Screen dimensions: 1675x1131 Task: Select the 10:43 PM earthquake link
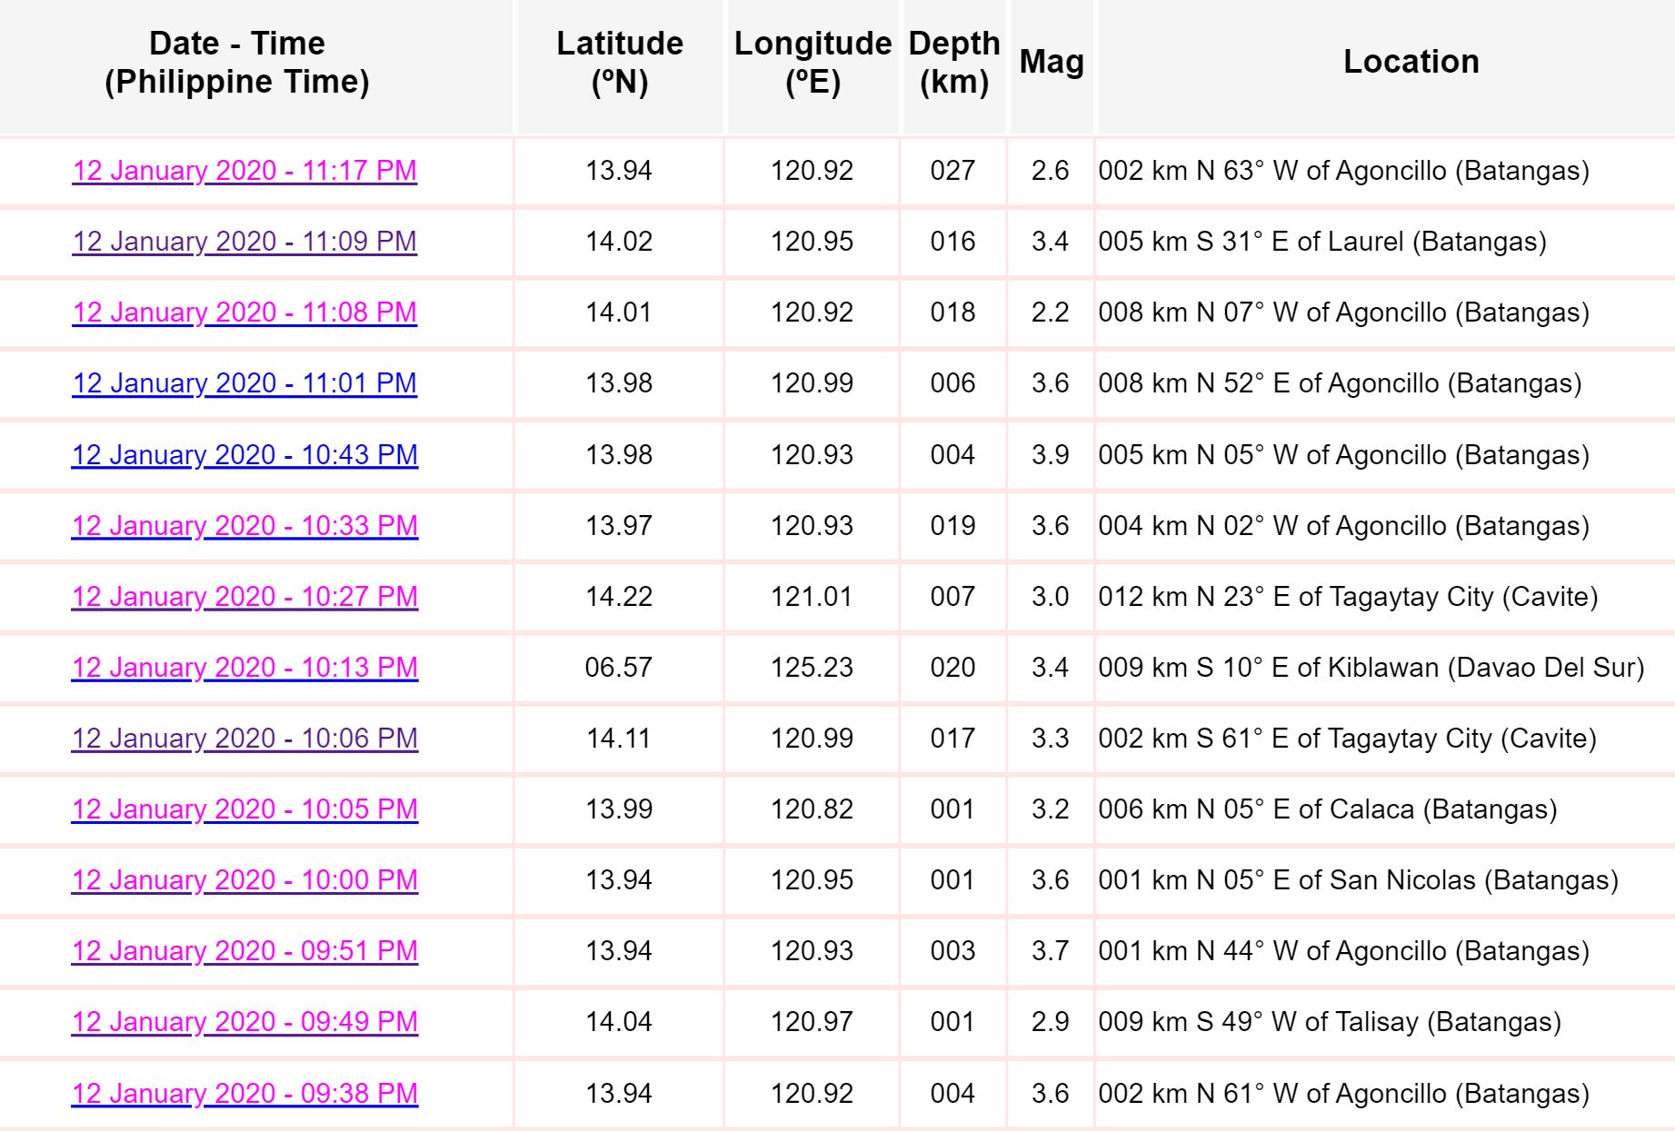tap(244, 455)
